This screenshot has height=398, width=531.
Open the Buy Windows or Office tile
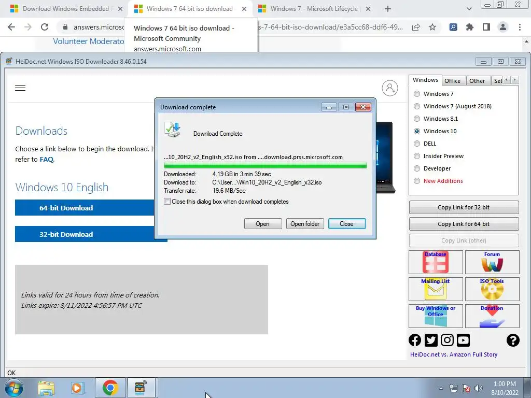436,316
